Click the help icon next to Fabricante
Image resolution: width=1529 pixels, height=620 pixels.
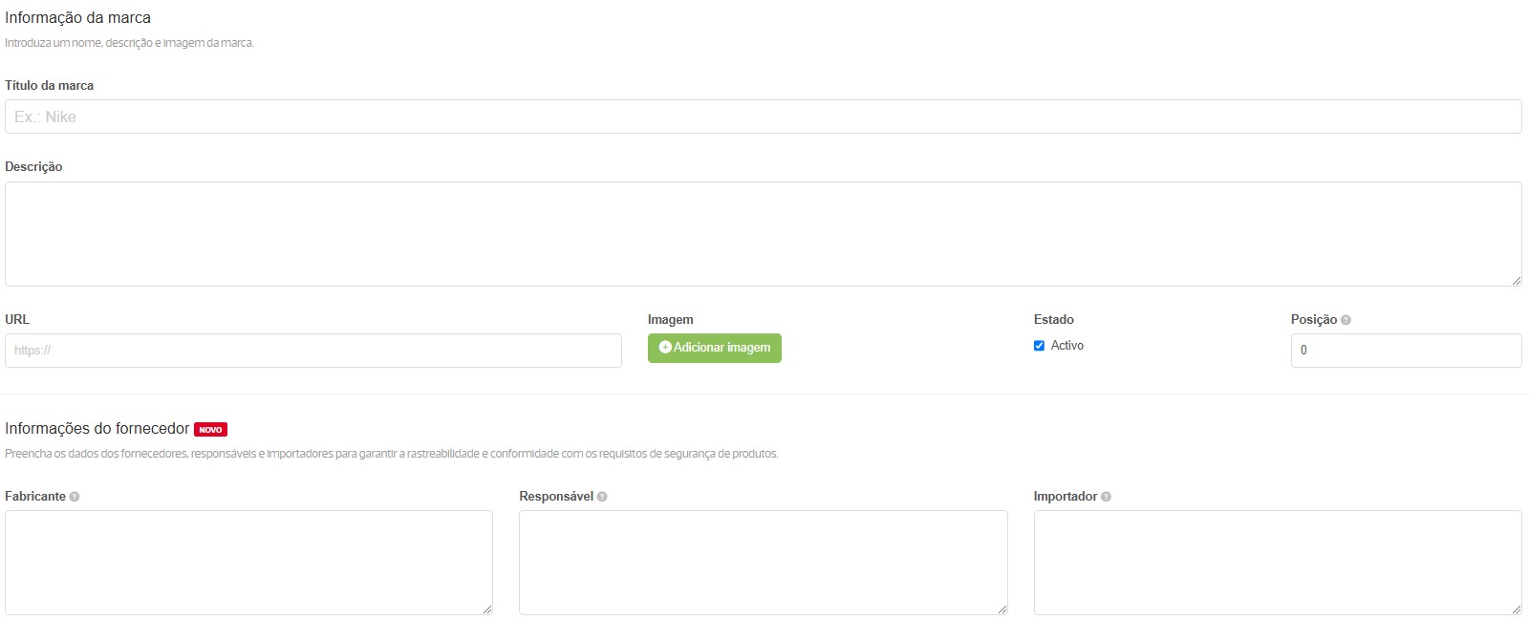click(x=75, y=497)
